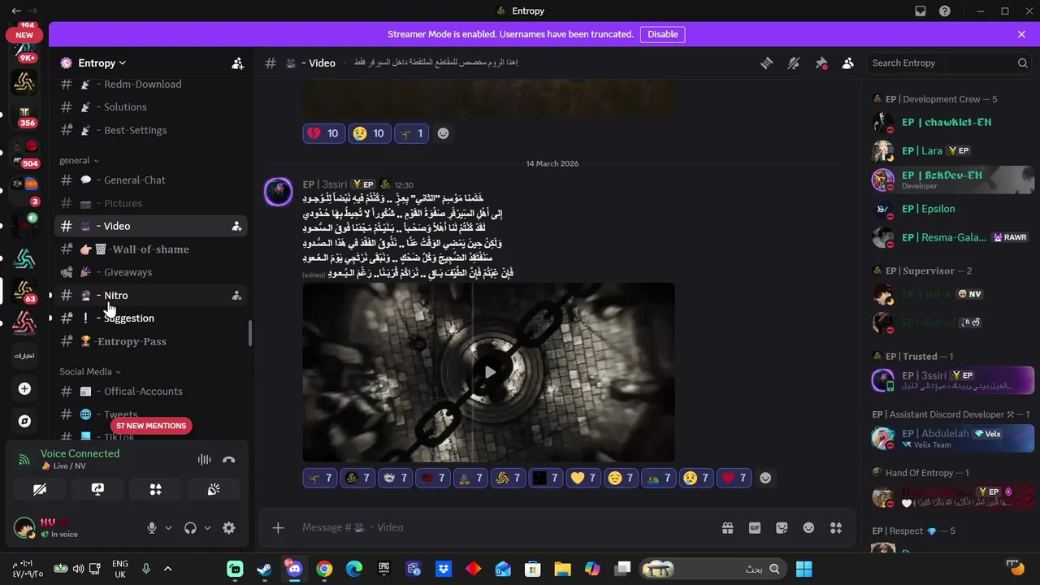This screenshot has height=585, width=1040.
Task: Open the Soundboard in the voice panel
Action: click(214, 489)
